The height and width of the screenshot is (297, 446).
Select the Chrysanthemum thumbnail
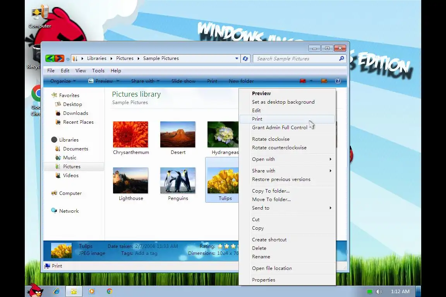(x=130, y=135)
